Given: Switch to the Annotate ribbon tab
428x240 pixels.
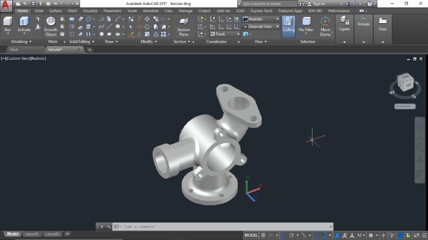Looking at the screenshot, I should click(x=151, y=11).
